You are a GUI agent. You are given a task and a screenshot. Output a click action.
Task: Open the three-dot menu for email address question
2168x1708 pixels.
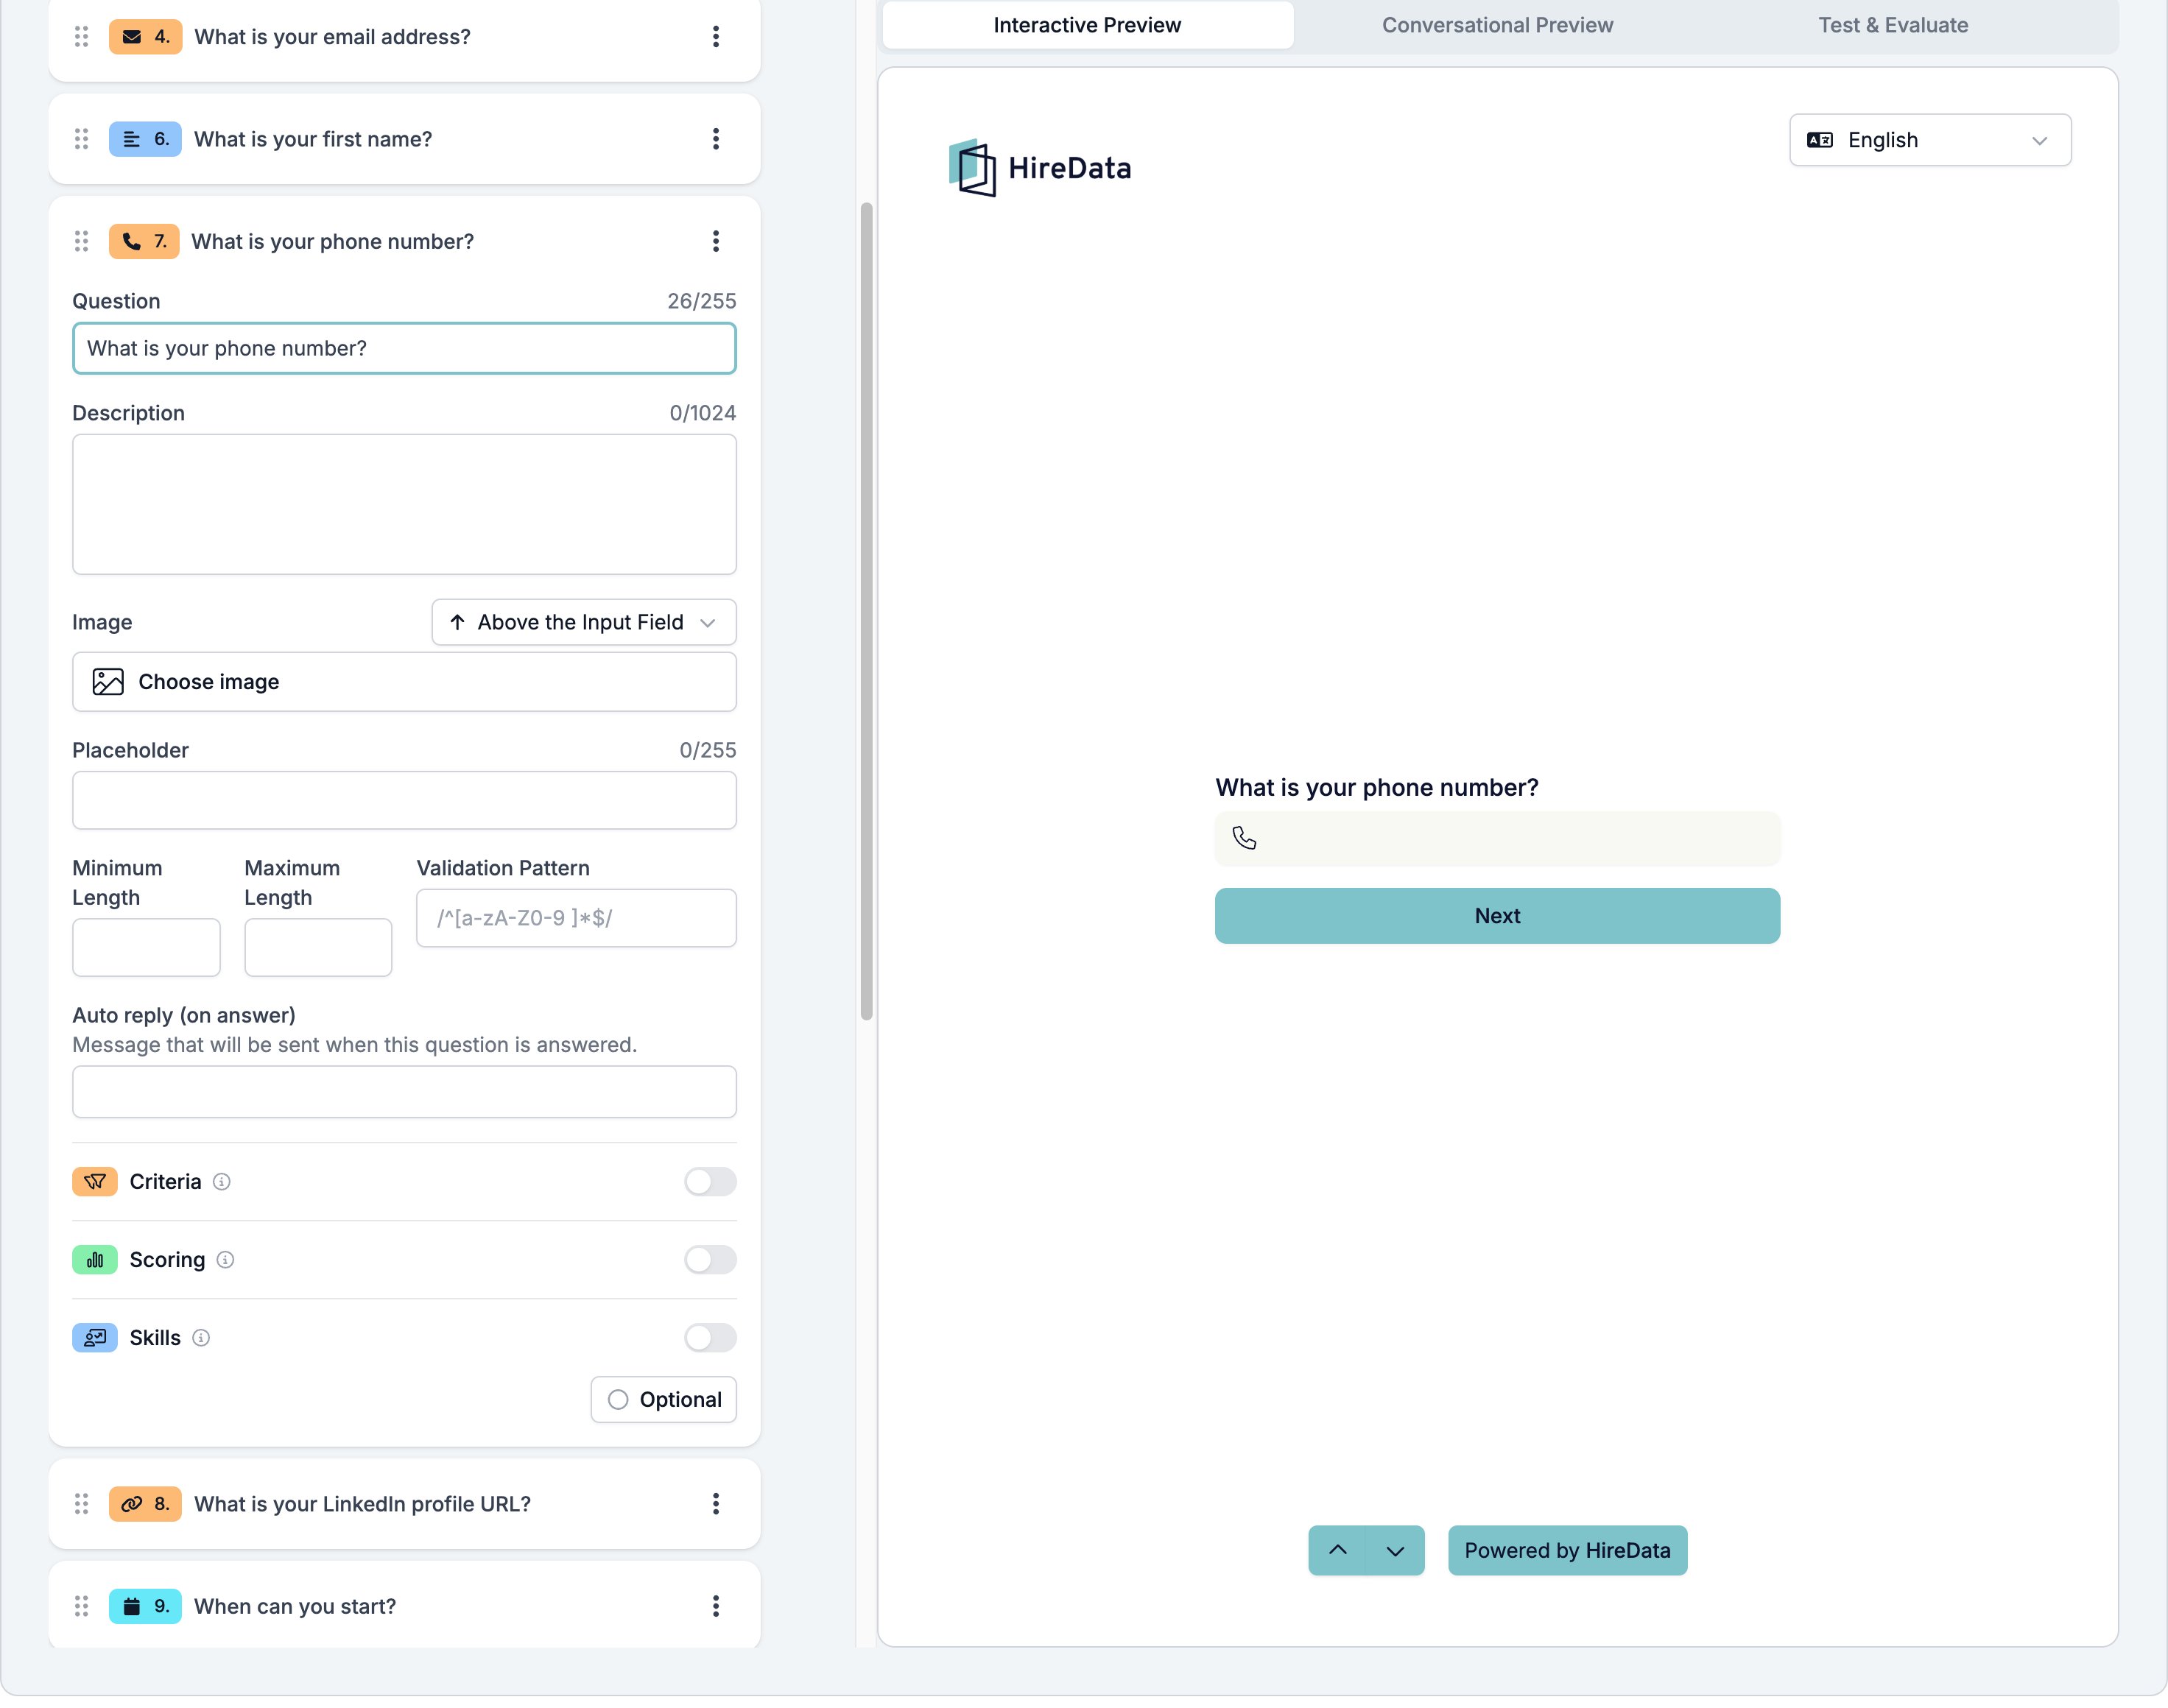(716, 37)
